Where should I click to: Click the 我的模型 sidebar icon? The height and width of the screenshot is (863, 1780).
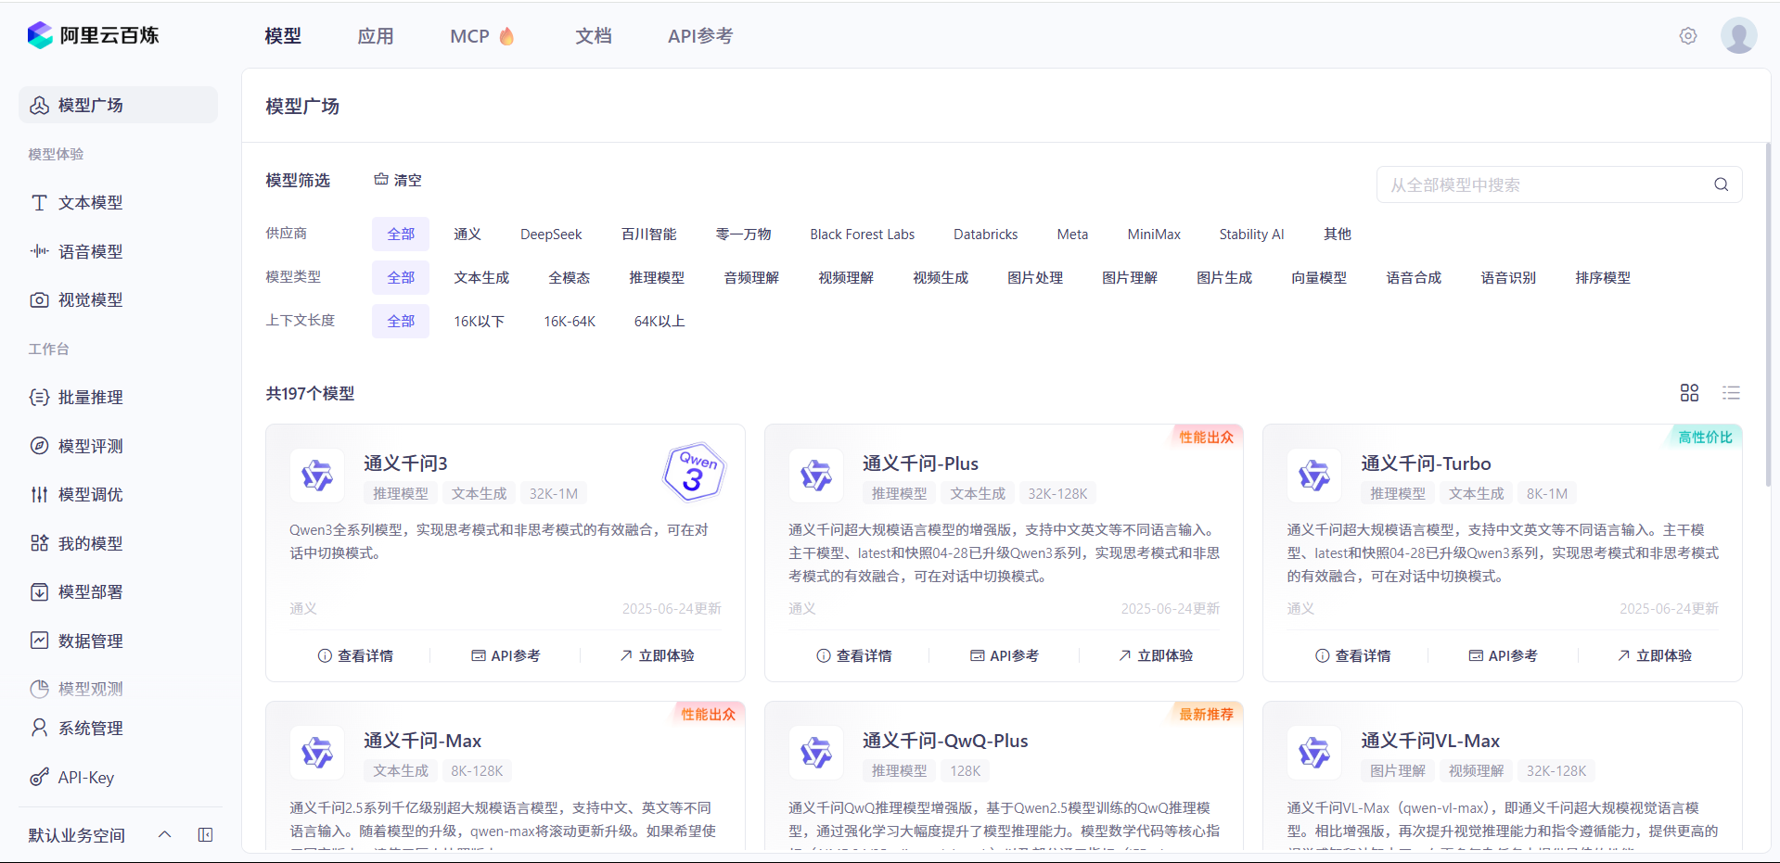39,543
